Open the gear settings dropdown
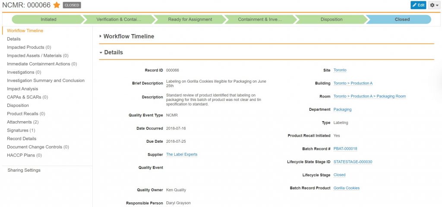 point(434,5)
